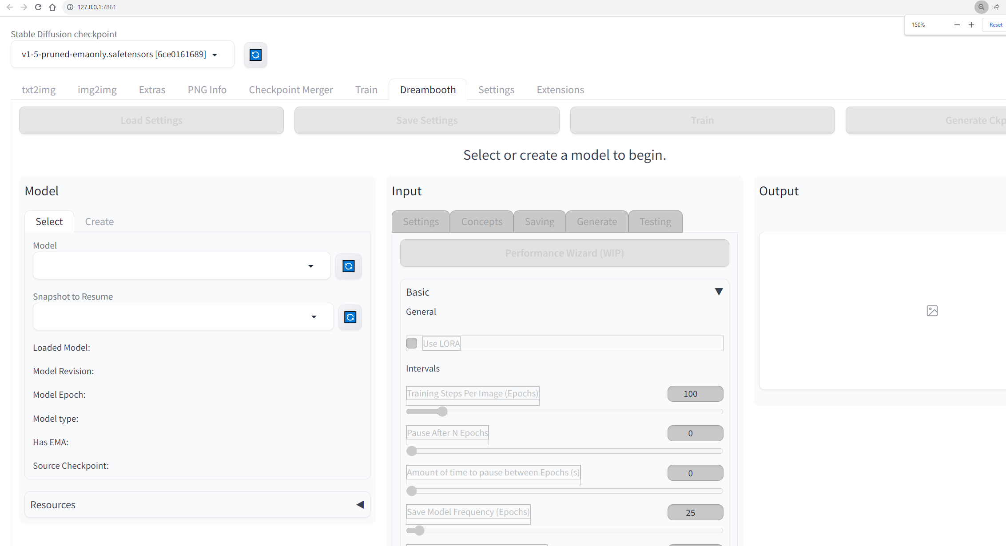The height and width of the screenshot is (546, 1006).
Task: Click refresh icon next to Model dropdown
Action: click(348, 266)
